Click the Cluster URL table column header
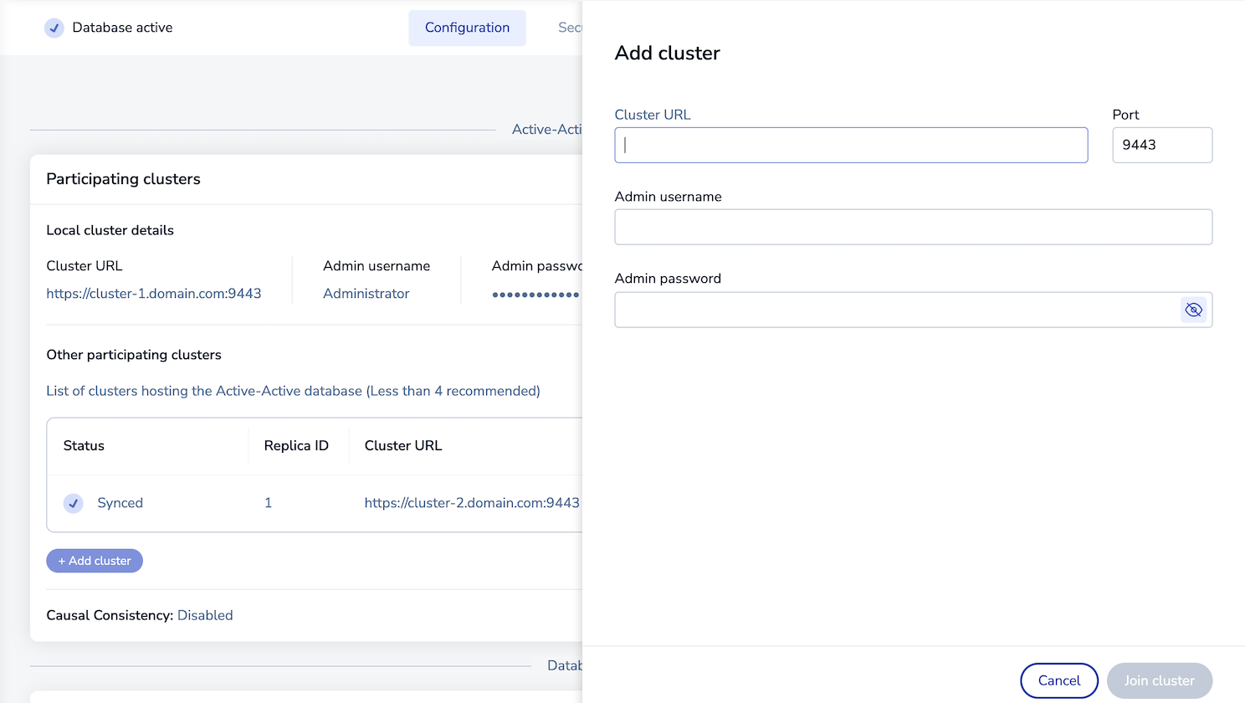Viewport: 1245px width, 703px height. 403,446
